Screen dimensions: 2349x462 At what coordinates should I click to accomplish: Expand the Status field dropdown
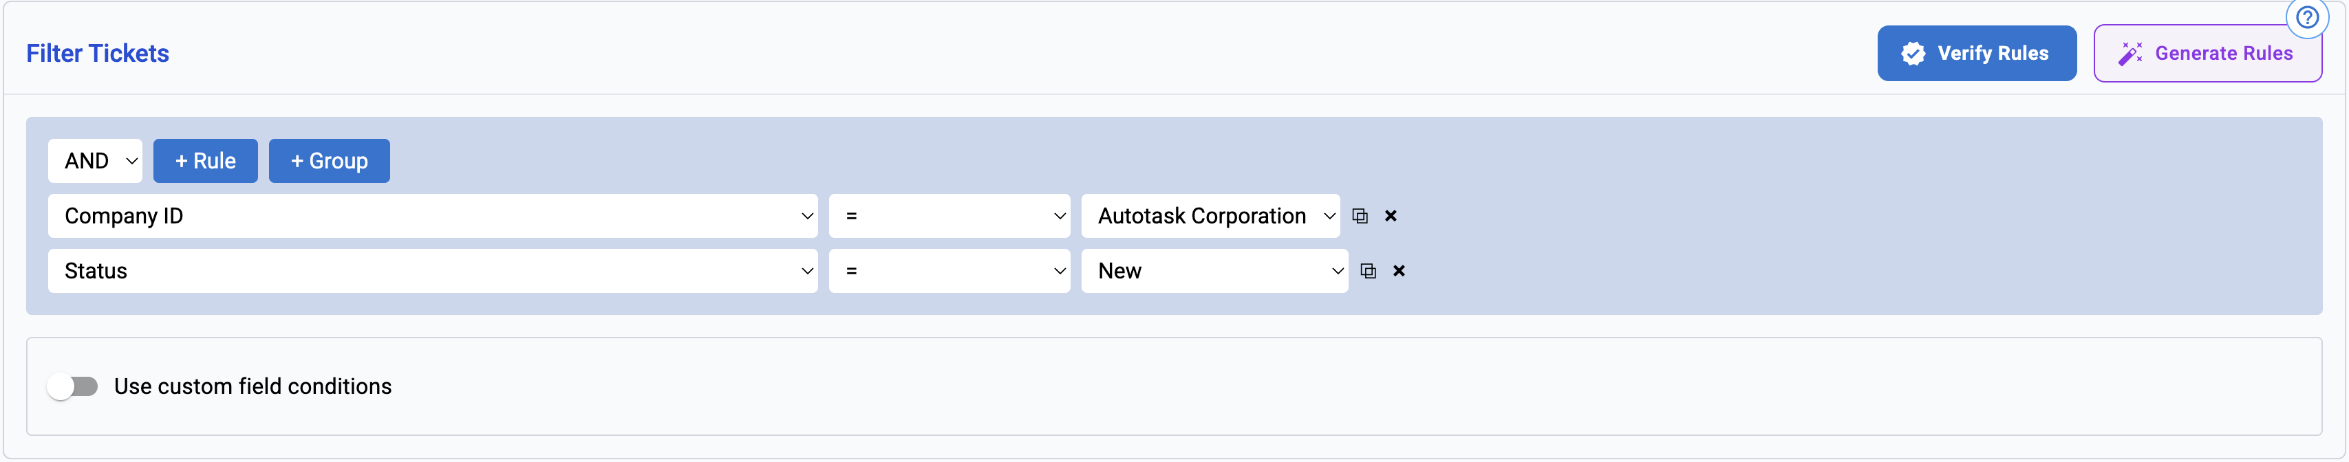tap(432, 271)
